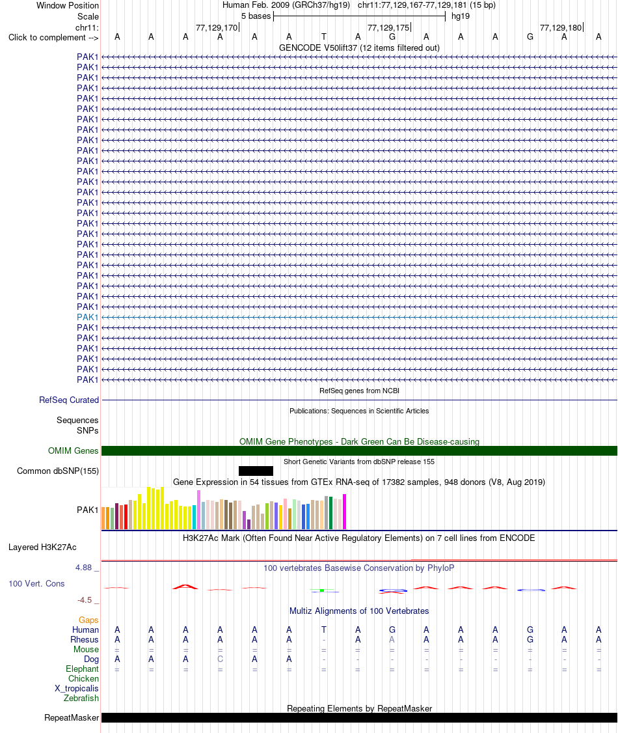The width and height of the screenshot is (618, 733).
Task: Click the hg19 label beside the scale bar
Action: [461, 16]
